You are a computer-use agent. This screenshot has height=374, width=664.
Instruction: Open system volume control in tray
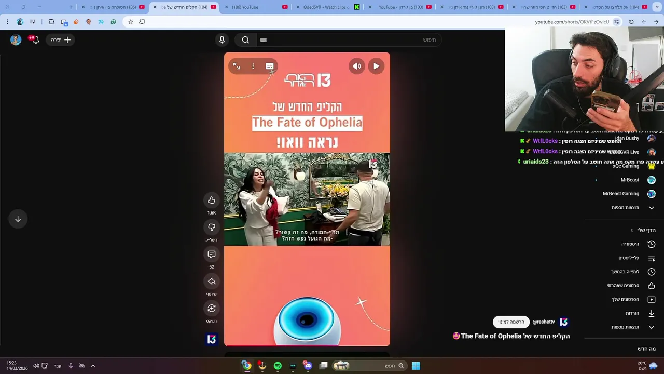(36, 366)
